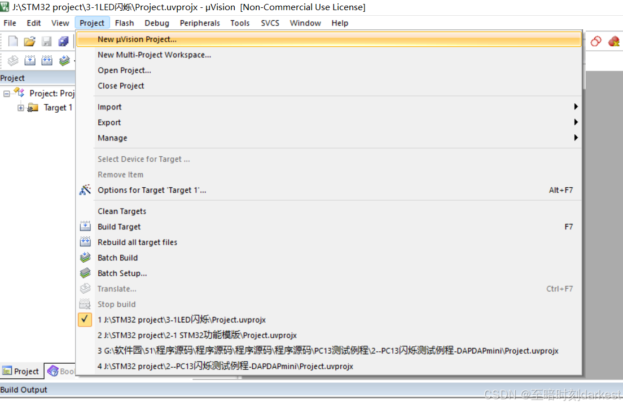Click the Translate icon in second toolbar

click(13, 61)
